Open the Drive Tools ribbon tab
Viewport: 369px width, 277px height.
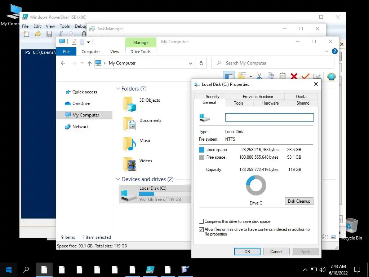click(141, 52)
